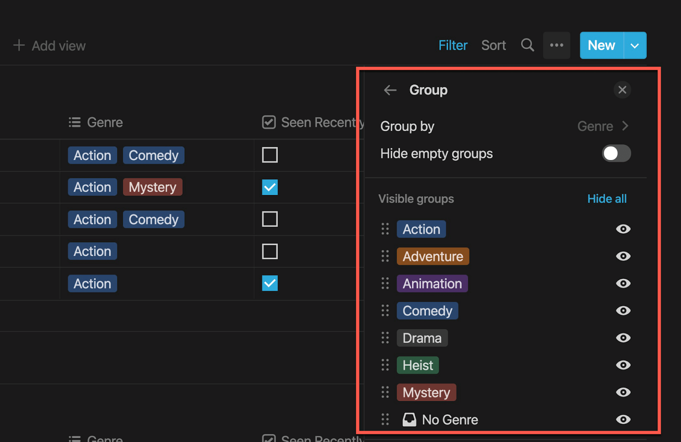Click the Genre column header
Image resolution: width=681 pixels, height=442 pixels.
pyautogui.click(x=96, y=123)
